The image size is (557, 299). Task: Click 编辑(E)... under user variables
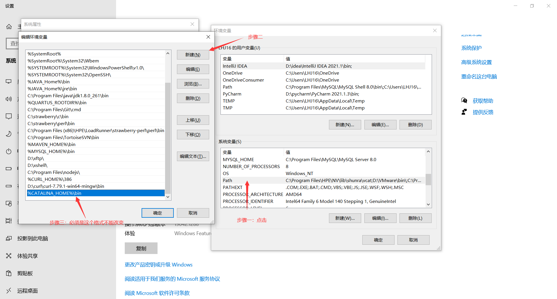(380, 125)
